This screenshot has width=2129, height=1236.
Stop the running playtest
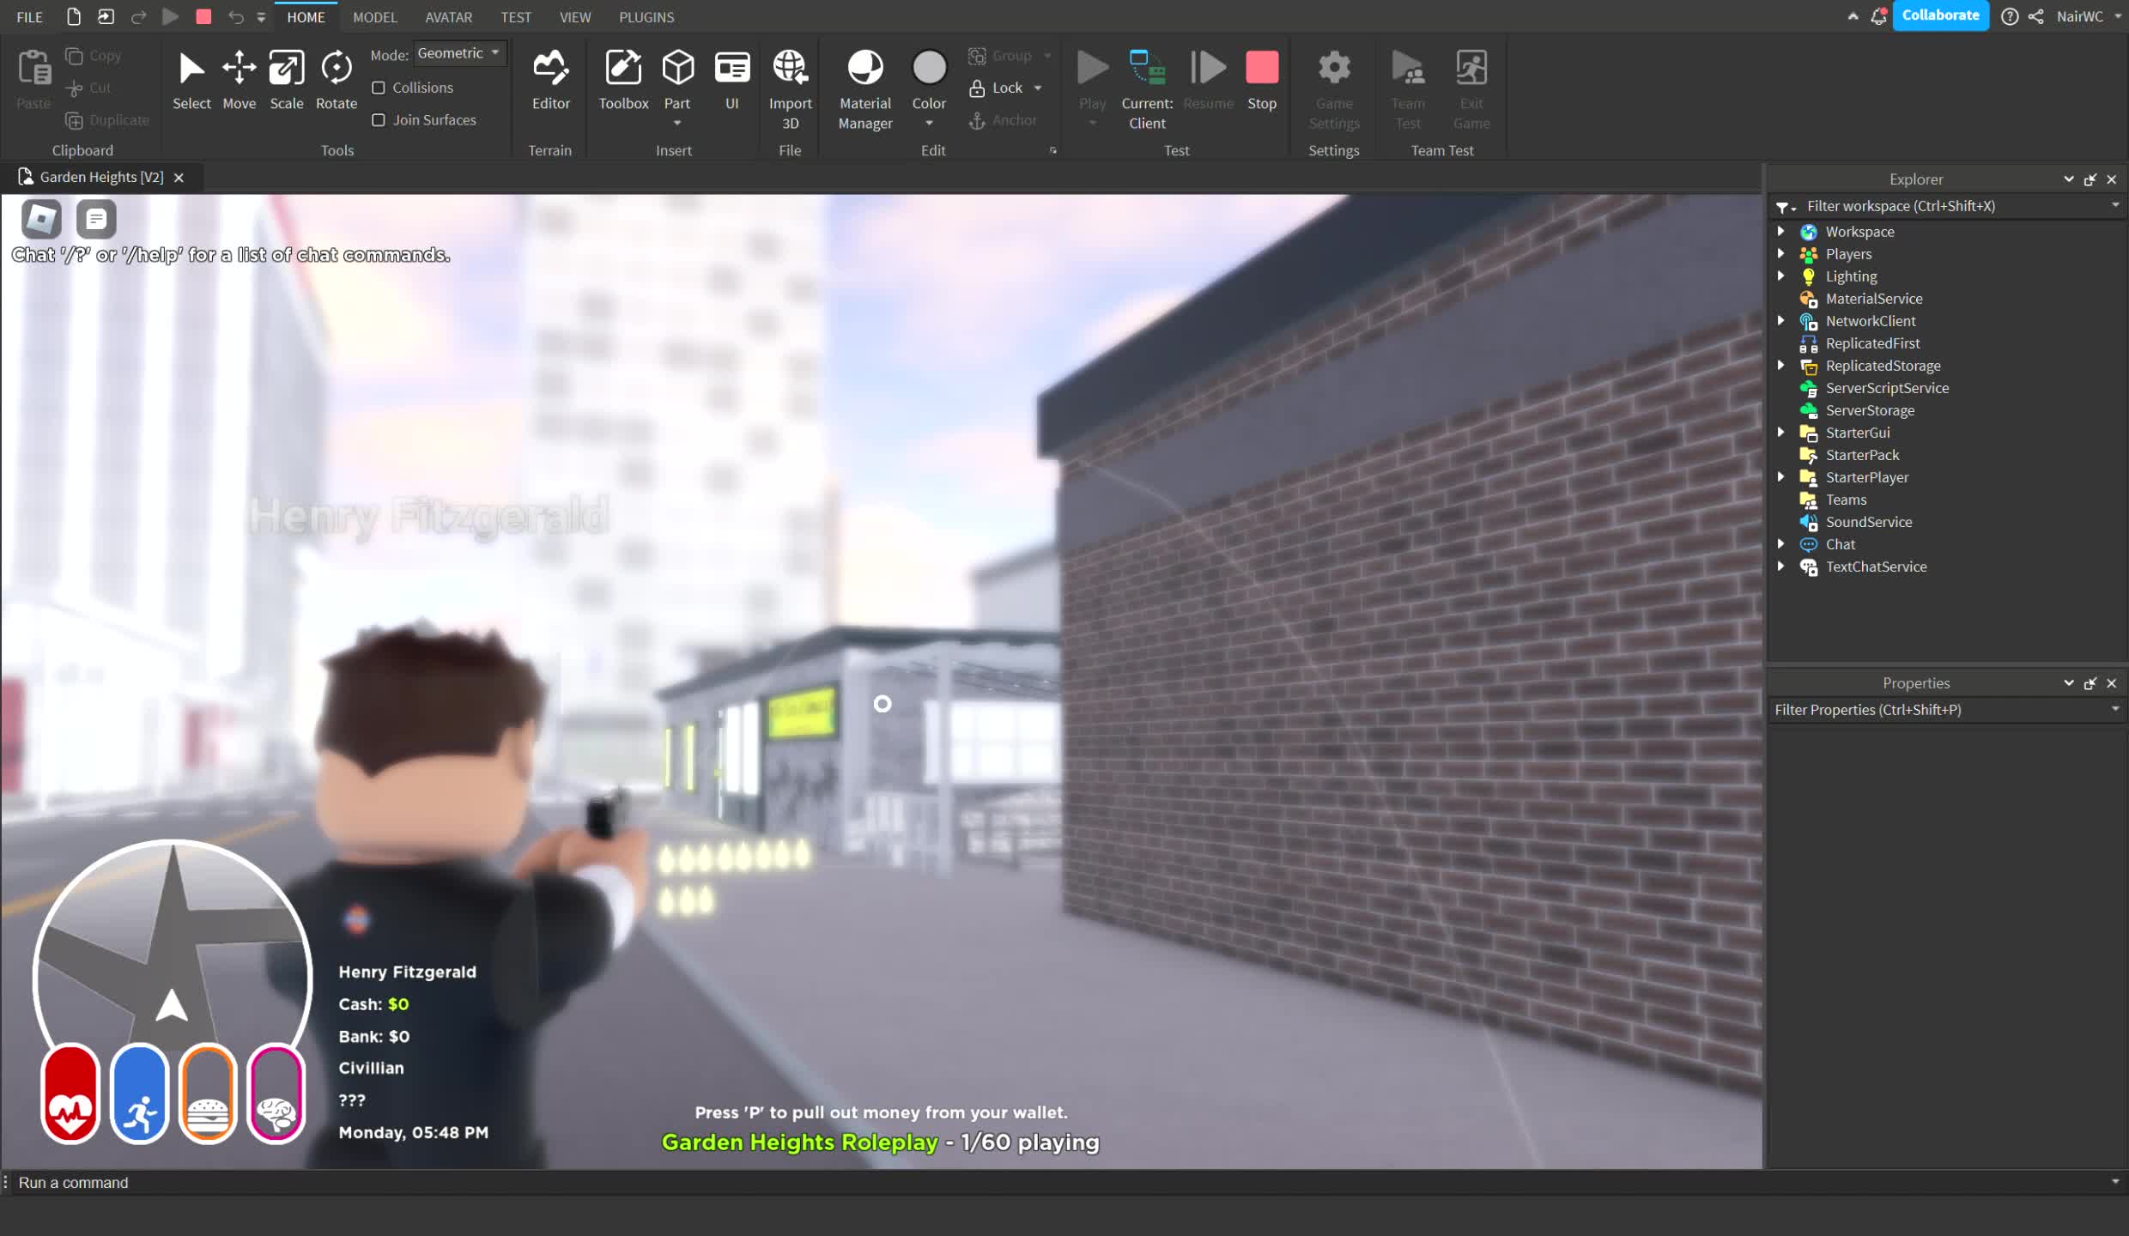(1261, 79)
